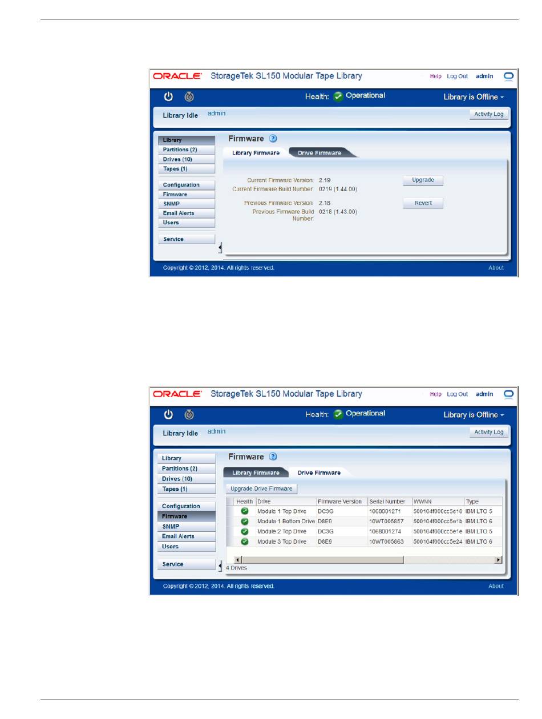Click Log Out in the upper screenshot
Viewport: 542px width, 719px height.
tap(457, 76)
